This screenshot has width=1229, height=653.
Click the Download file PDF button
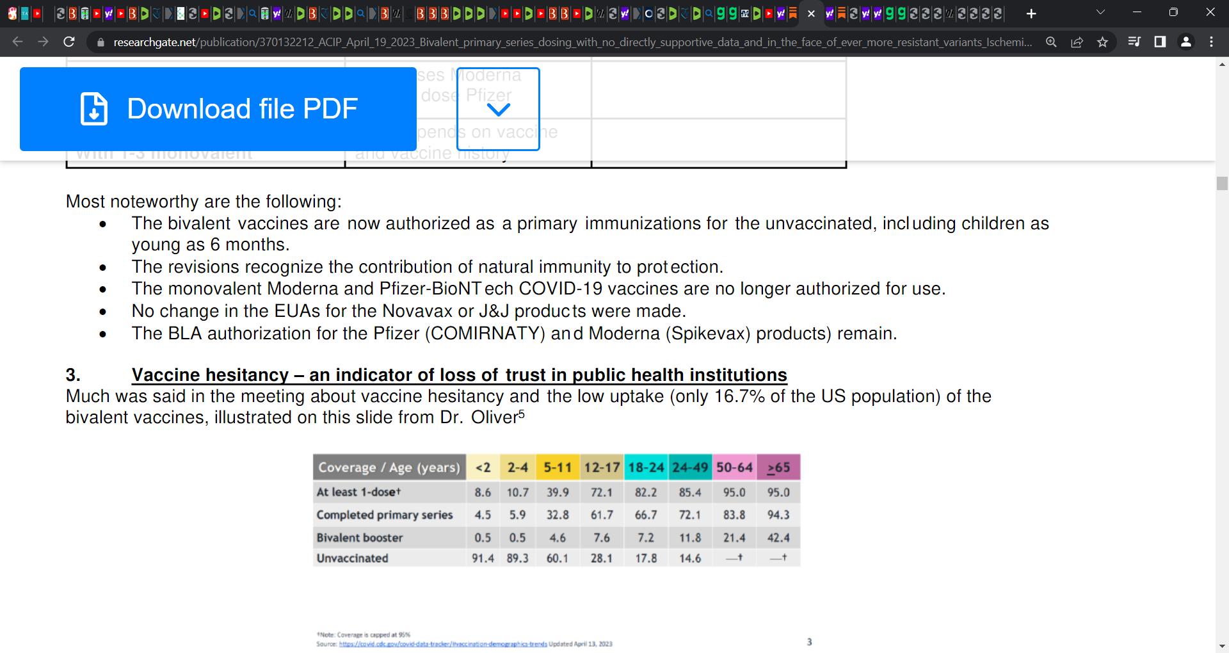218,109
